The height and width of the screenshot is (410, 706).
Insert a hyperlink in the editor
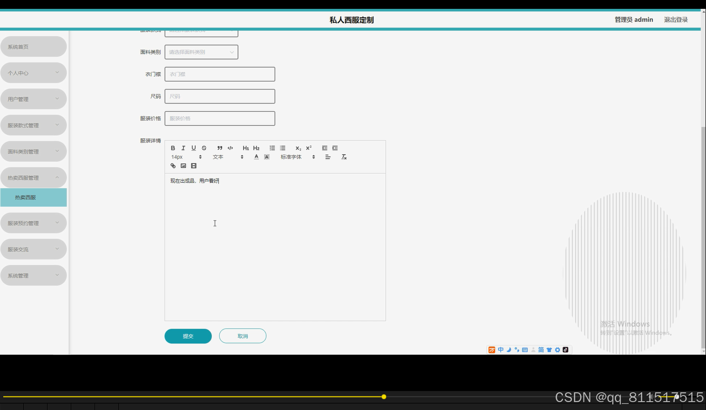point(173,166)
